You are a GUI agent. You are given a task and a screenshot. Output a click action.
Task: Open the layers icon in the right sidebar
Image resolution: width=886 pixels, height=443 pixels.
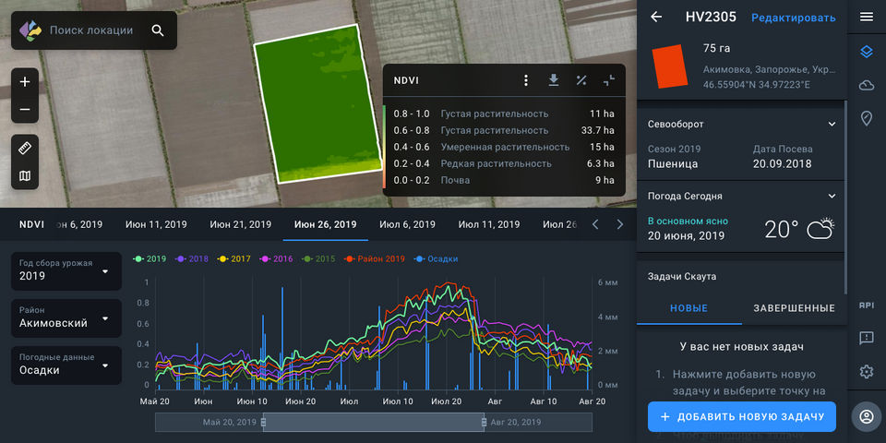click(x=867, y=52)
